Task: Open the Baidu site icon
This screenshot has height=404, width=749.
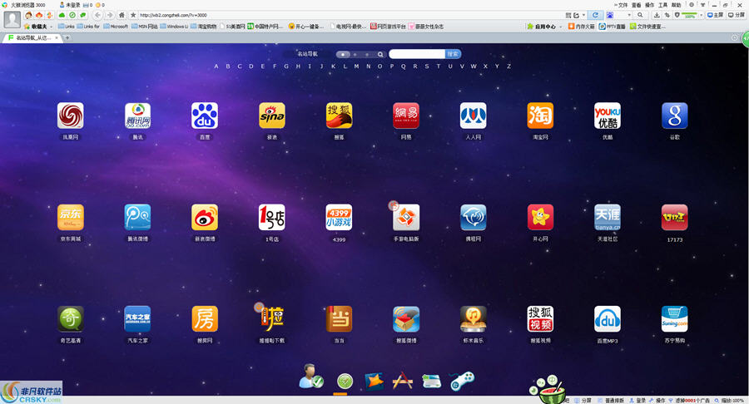Action: pos(205,116)
